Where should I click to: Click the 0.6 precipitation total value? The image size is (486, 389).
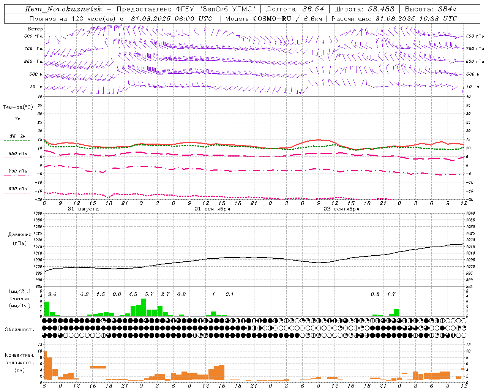point(117,294)
